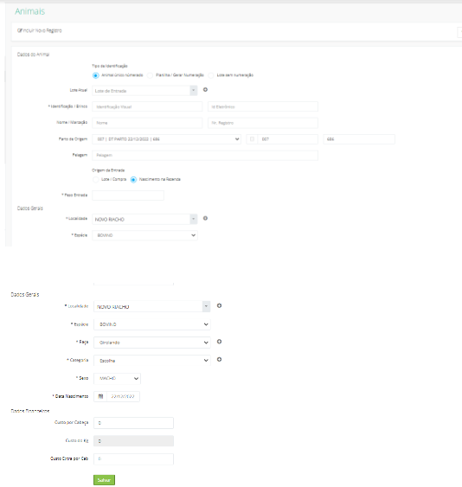Click the Custo por Cabeça field
Screen dimensions: 462x487
pyautogui.click(x=133, y=423)
